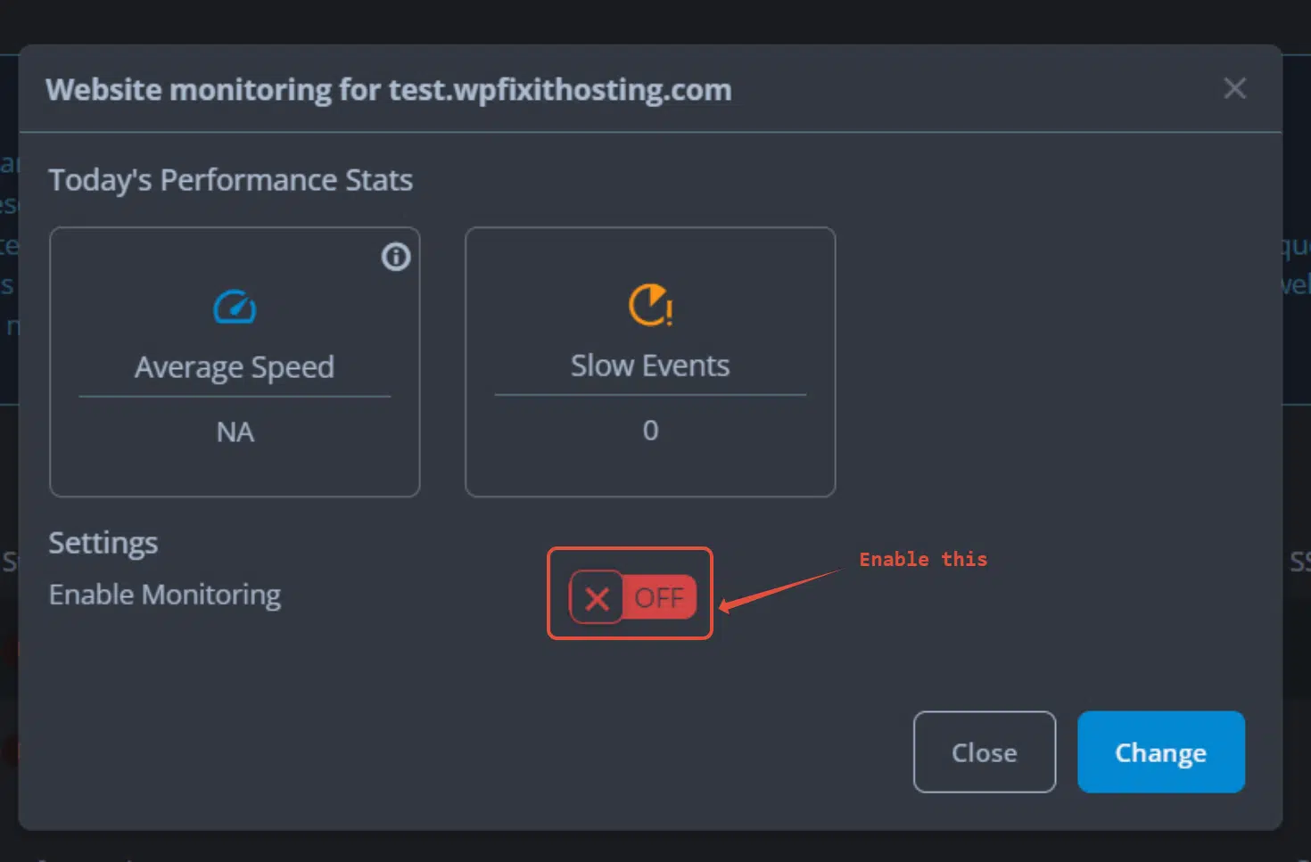
Task: Click the Average Speed label text
Action: coord(235,367)
